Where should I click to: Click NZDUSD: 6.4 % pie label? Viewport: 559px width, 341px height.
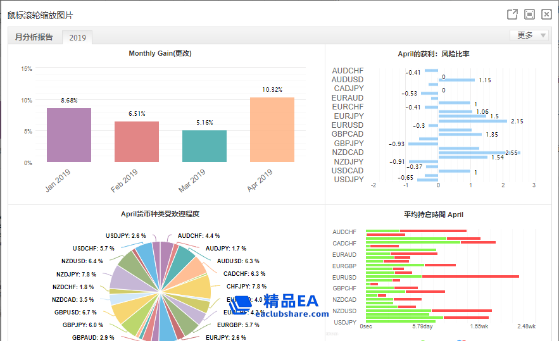tap(82, 261)
